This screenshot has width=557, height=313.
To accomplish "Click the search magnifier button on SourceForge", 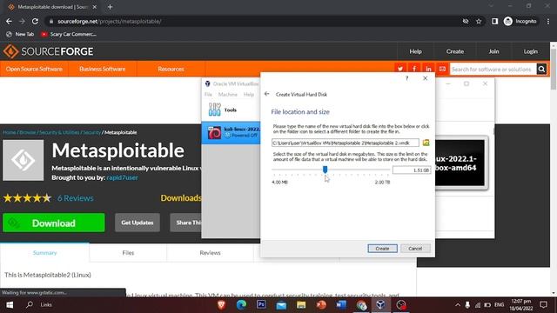I will click(x=541, y=70).
